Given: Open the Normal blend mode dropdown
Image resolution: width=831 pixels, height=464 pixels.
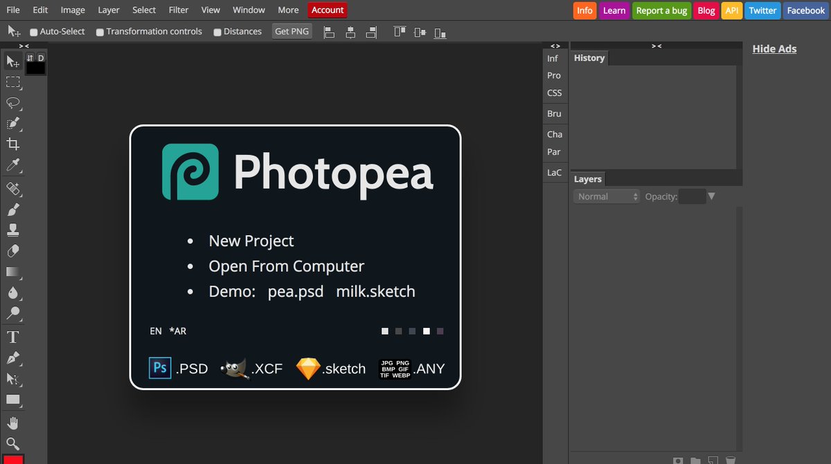Looking at the screenshot, I should (607, 196).
